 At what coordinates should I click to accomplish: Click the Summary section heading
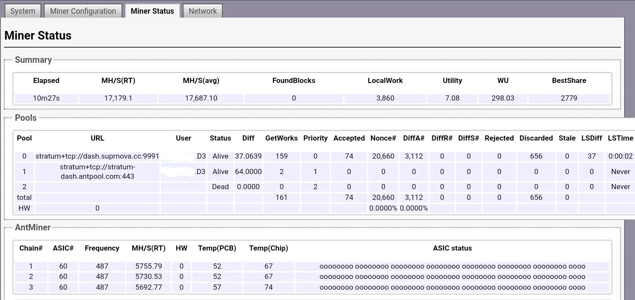(x=33, y=60)
